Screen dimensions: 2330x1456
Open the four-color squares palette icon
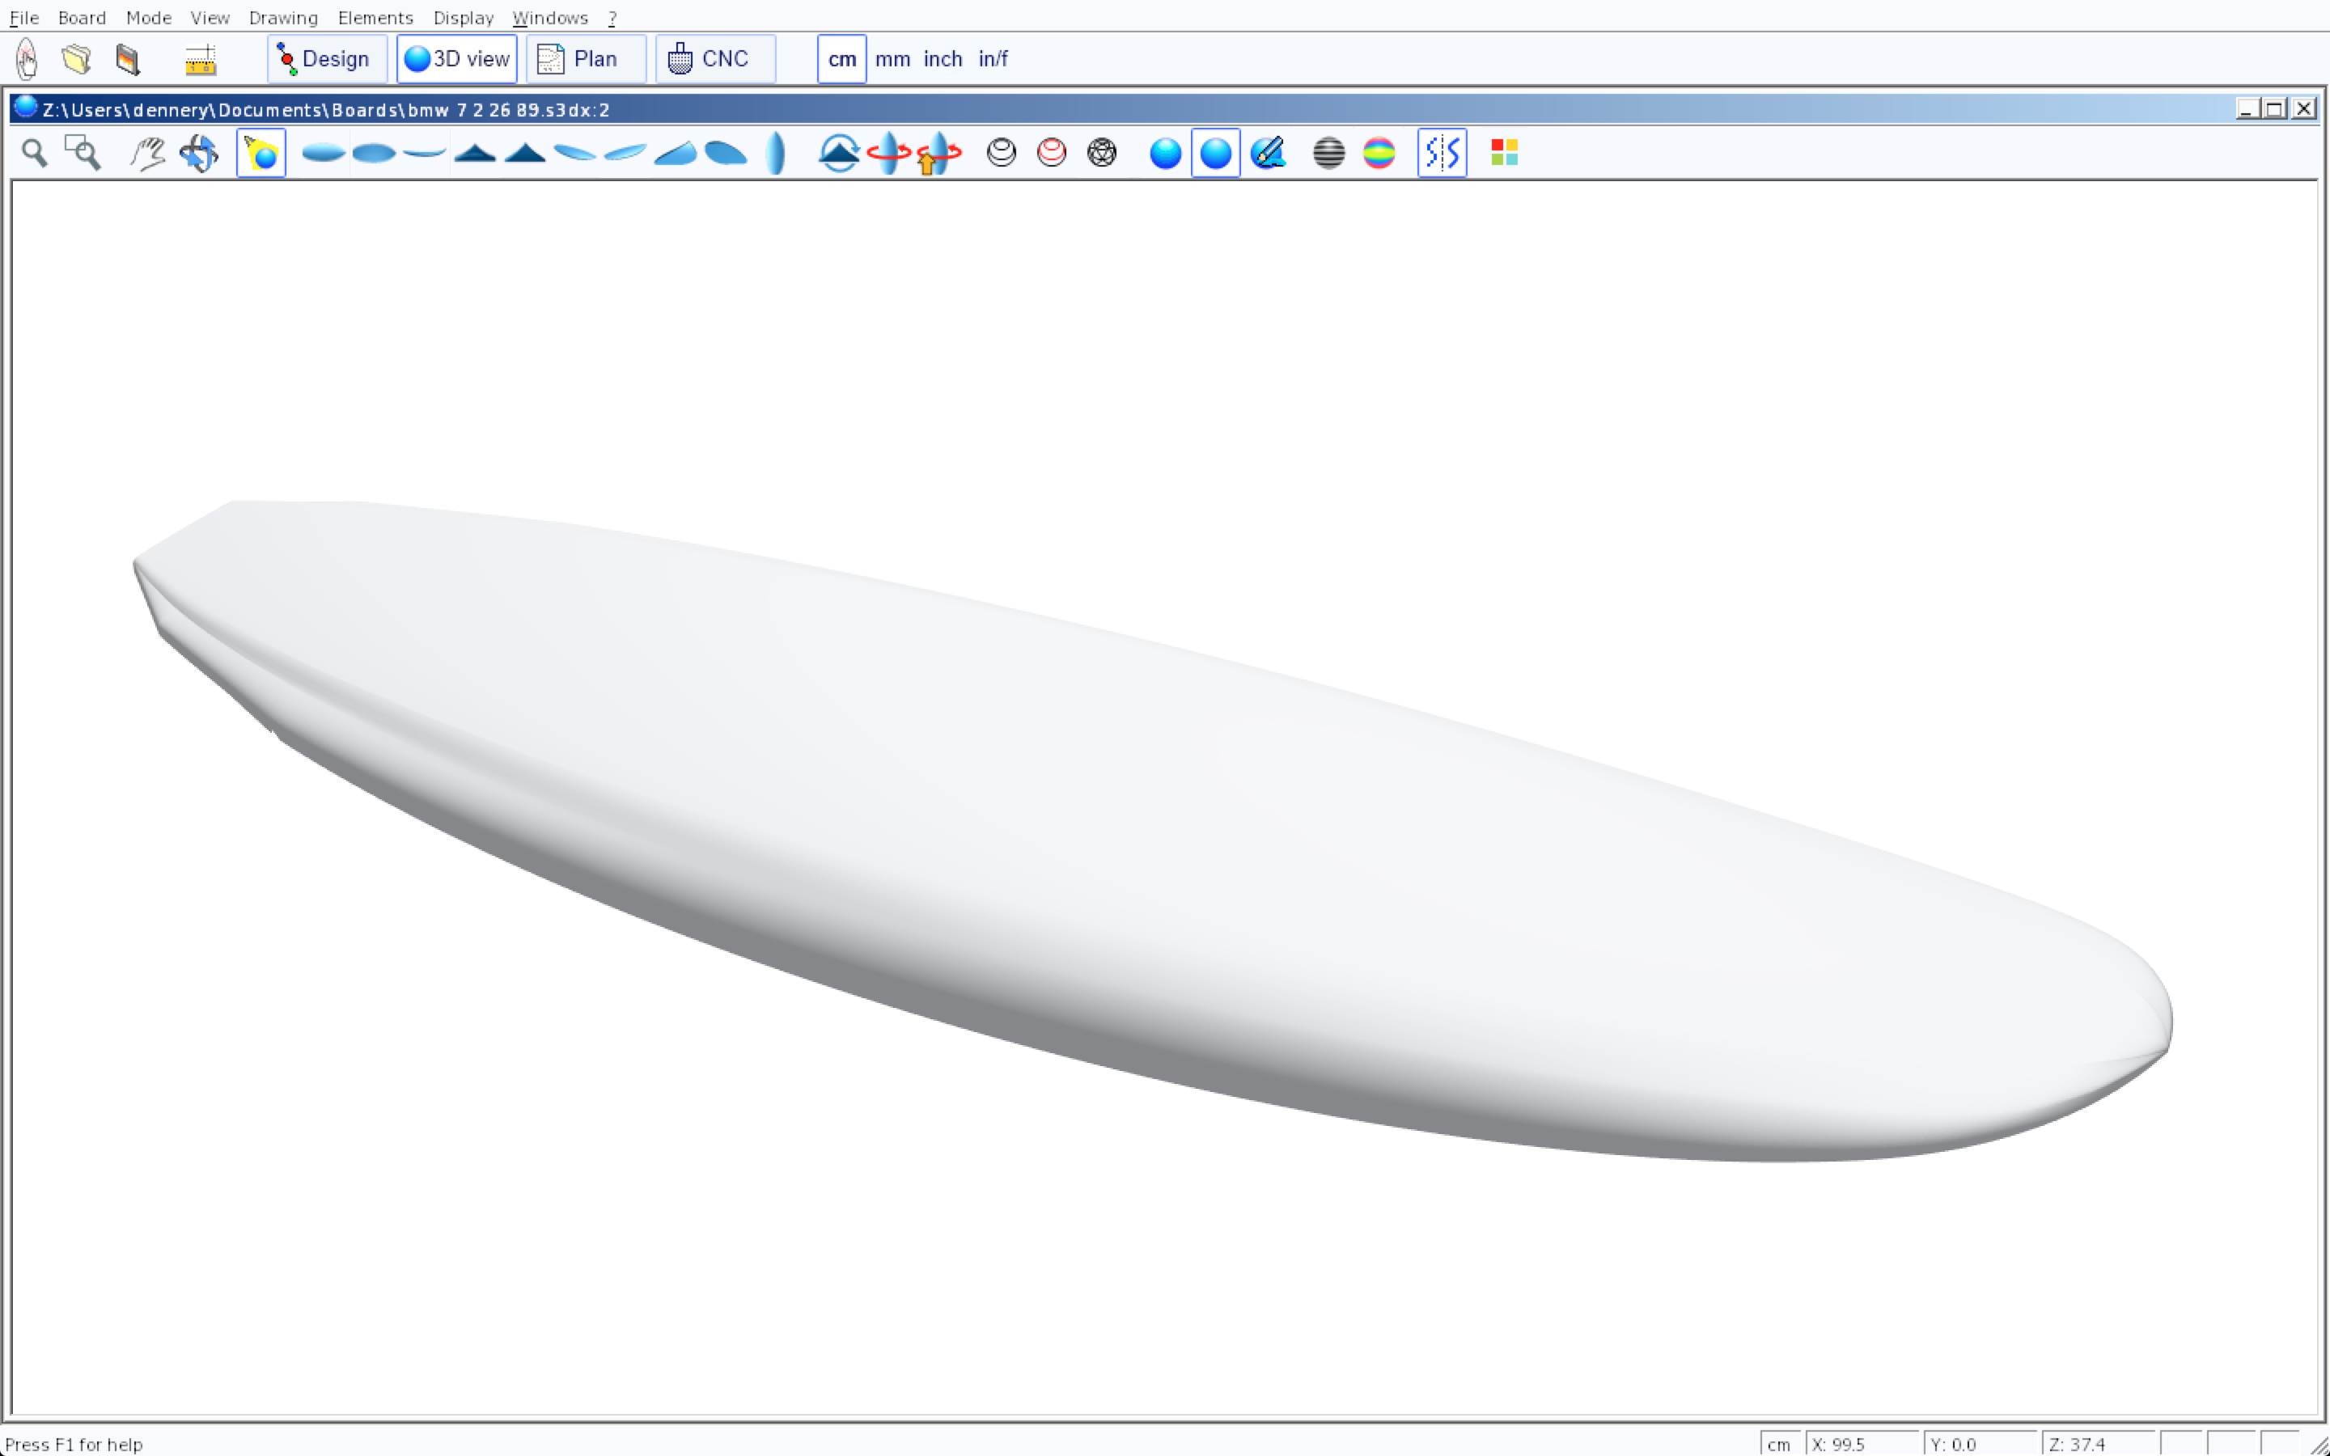tap(1504, 153)
